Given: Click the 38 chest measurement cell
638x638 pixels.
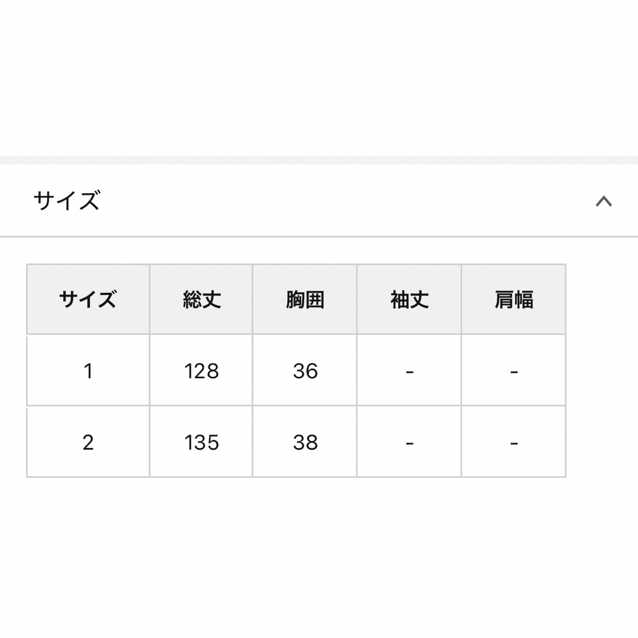Looking at the screenshot, I should [305, 442].
